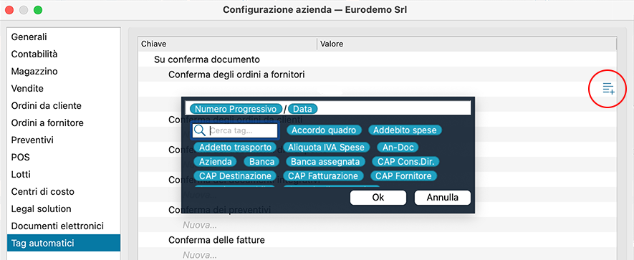Image resolution: width=634 pixels, height=260 pixels.
Task: Add the Accordo quadro tag
Action: [324, 130]
